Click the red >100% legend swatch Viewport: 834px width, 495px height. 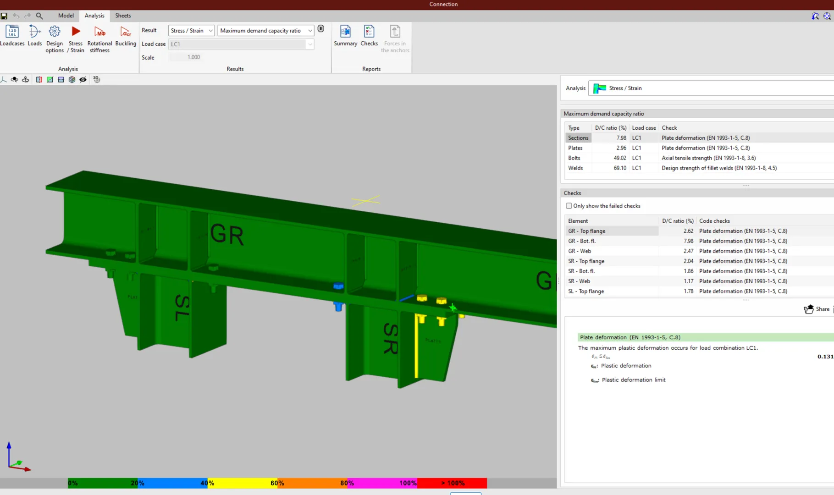pyautogui.click(x=452, y=483)
